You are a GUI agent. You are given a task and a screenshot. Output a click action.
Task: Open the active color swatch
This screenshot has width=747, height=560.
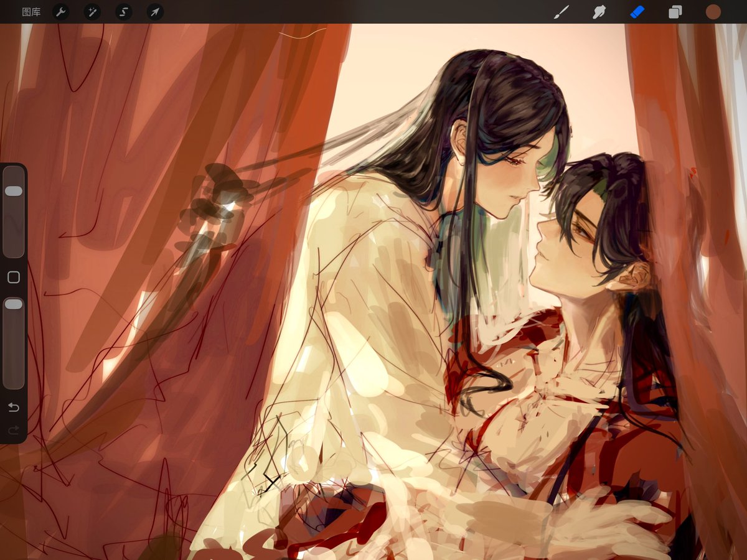click(713, 12)
